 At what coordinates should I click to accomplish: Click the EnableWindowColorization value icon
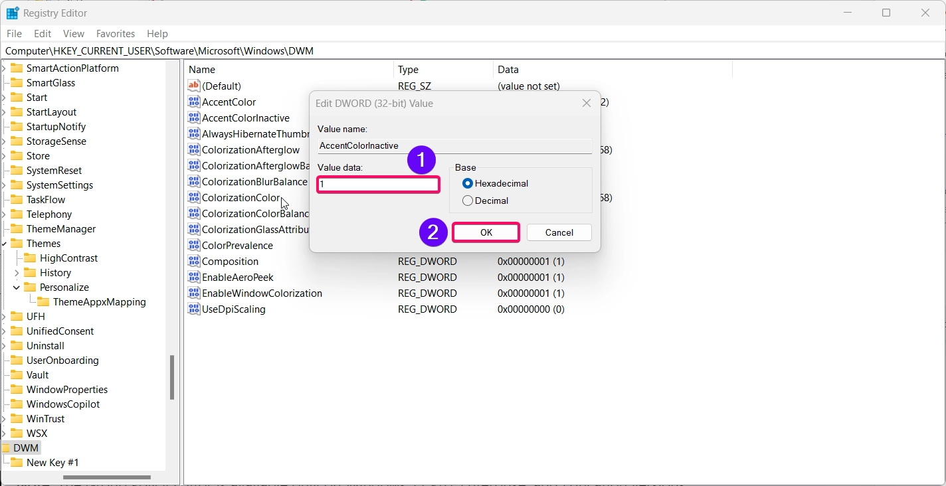tap(194, 293)
